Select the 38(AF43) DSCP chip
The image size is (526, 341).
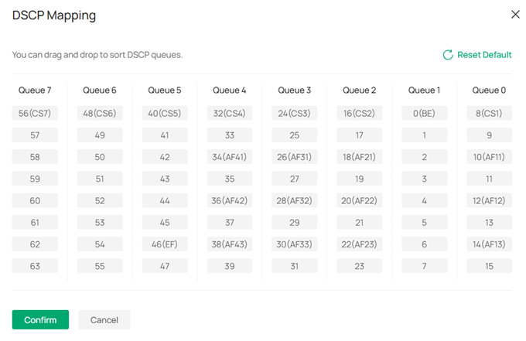pyautogui.click(x=230, y=244)
